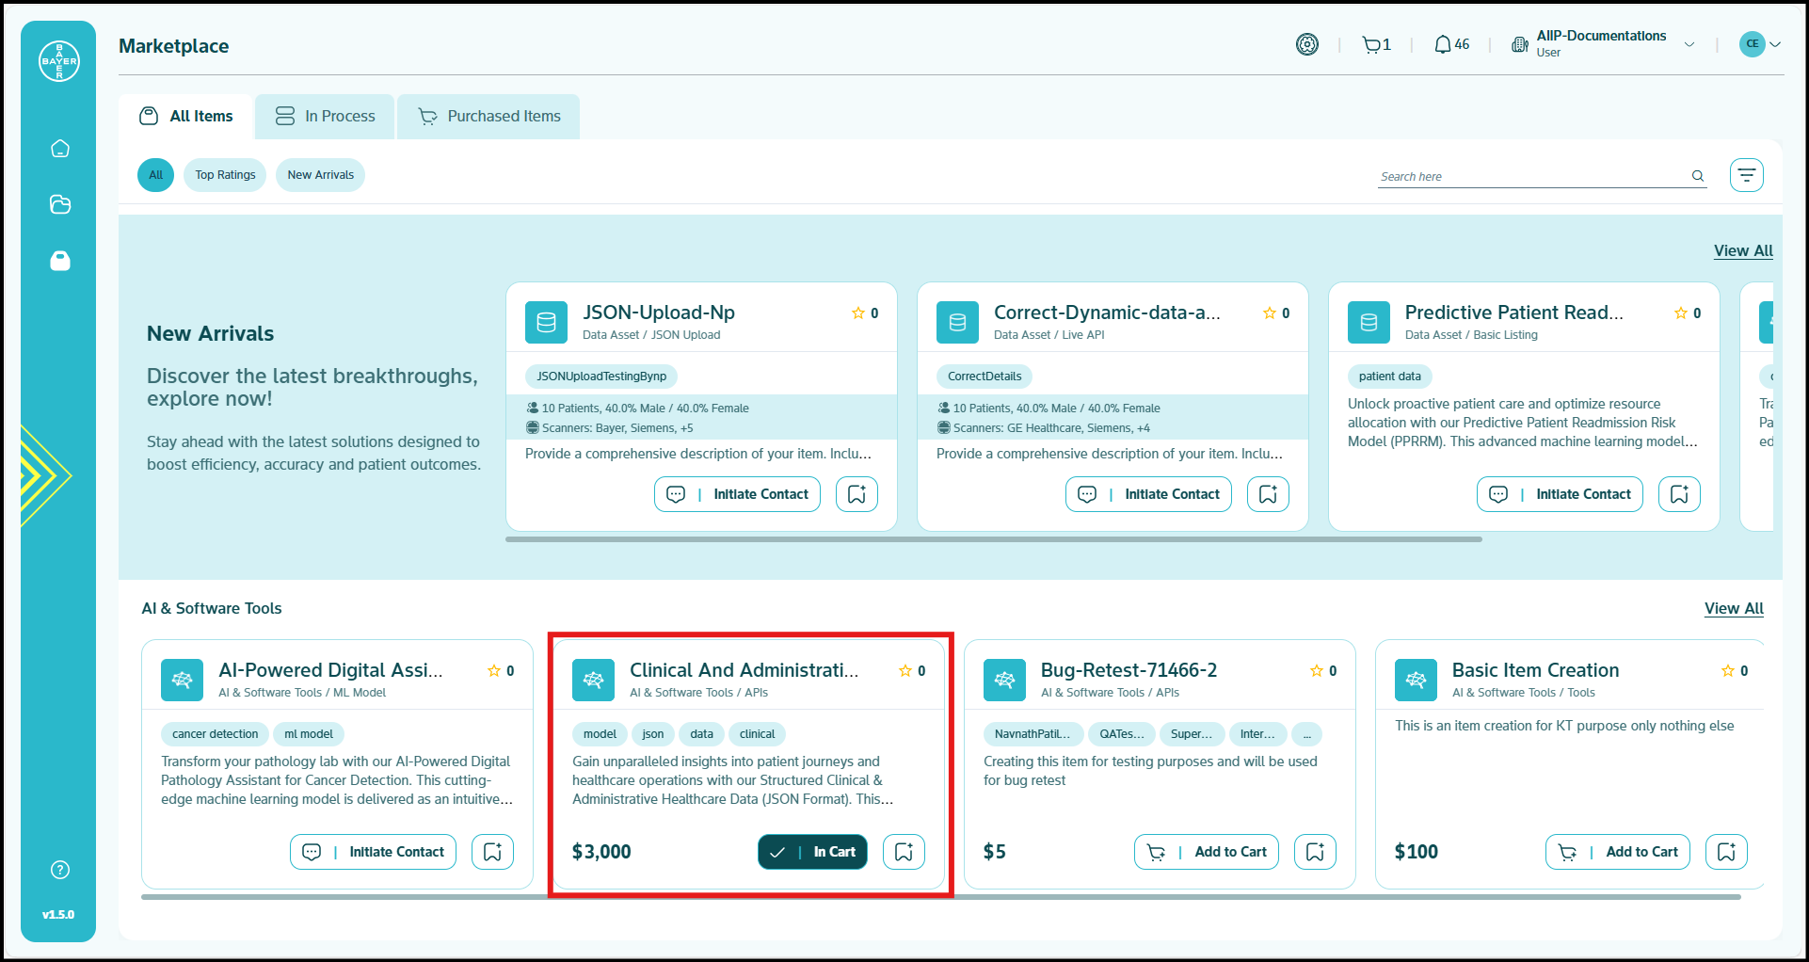1809x962 pixels.
Task: Expand the AIIP-Documentations organization dropdown
Action: pos(1689,44)
